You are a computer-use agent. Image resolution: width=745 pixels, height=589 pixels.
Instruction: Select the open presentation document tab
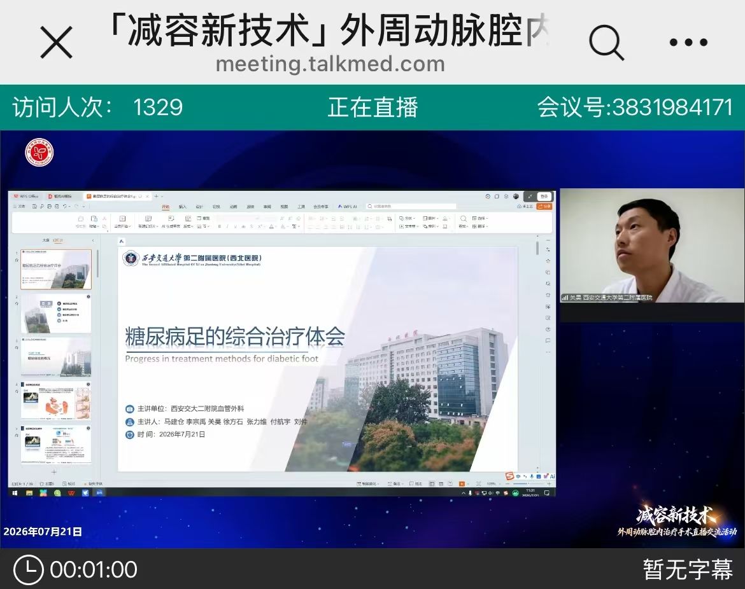tap(118, 196)
